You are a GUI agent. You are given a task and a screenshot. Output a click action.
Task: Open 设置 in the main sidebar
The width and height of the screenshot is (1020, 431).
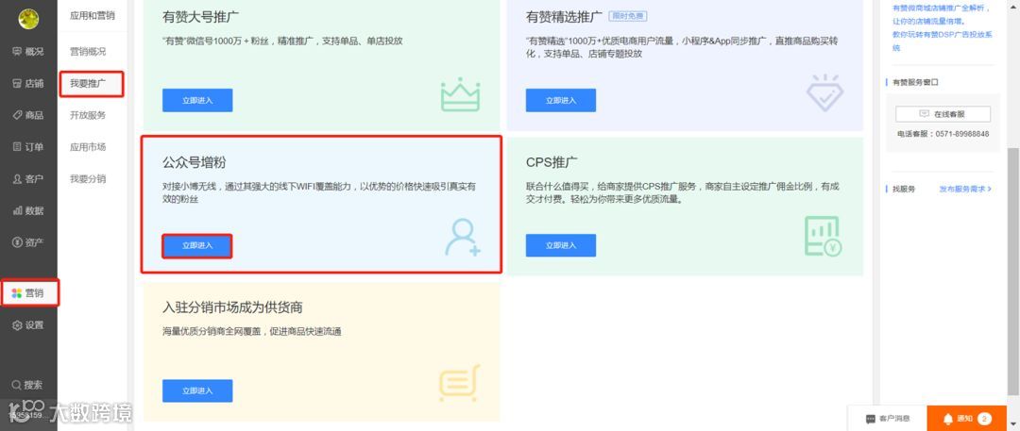point(28,325)
